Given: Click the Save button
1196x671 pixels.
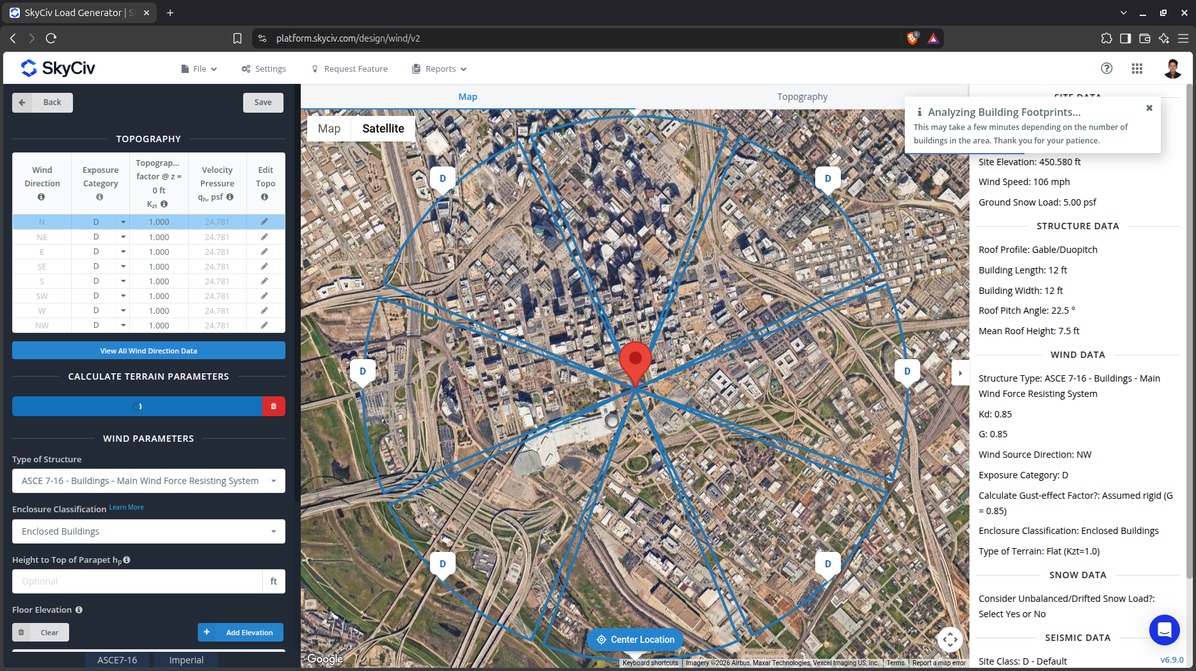Looking at the screenshot, I should coord(263,102).
